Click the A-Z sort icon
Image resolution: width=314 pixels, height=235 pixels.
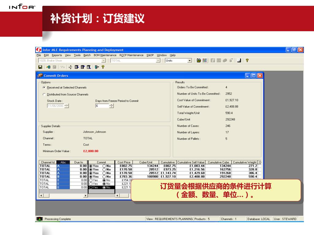tap(70, 67)
